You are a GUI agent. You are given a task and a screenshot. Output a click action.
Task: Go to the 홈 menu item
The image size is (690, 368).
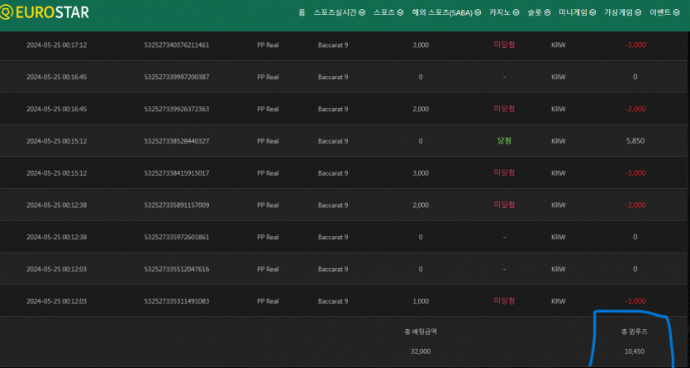point(302,12)
